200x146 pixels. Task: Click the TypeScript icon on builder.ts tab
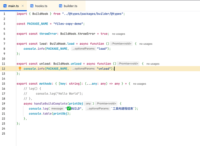point(61,6)
